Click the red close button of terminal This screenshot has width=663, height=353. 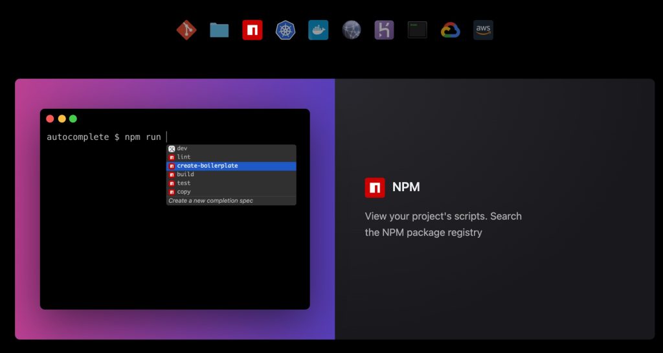(x=50, y=119)
